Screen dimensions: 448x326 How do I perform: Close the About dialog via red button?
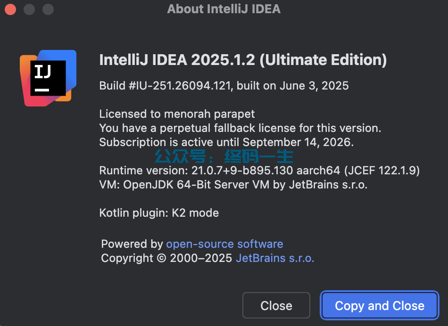click(x=10, y=9)
